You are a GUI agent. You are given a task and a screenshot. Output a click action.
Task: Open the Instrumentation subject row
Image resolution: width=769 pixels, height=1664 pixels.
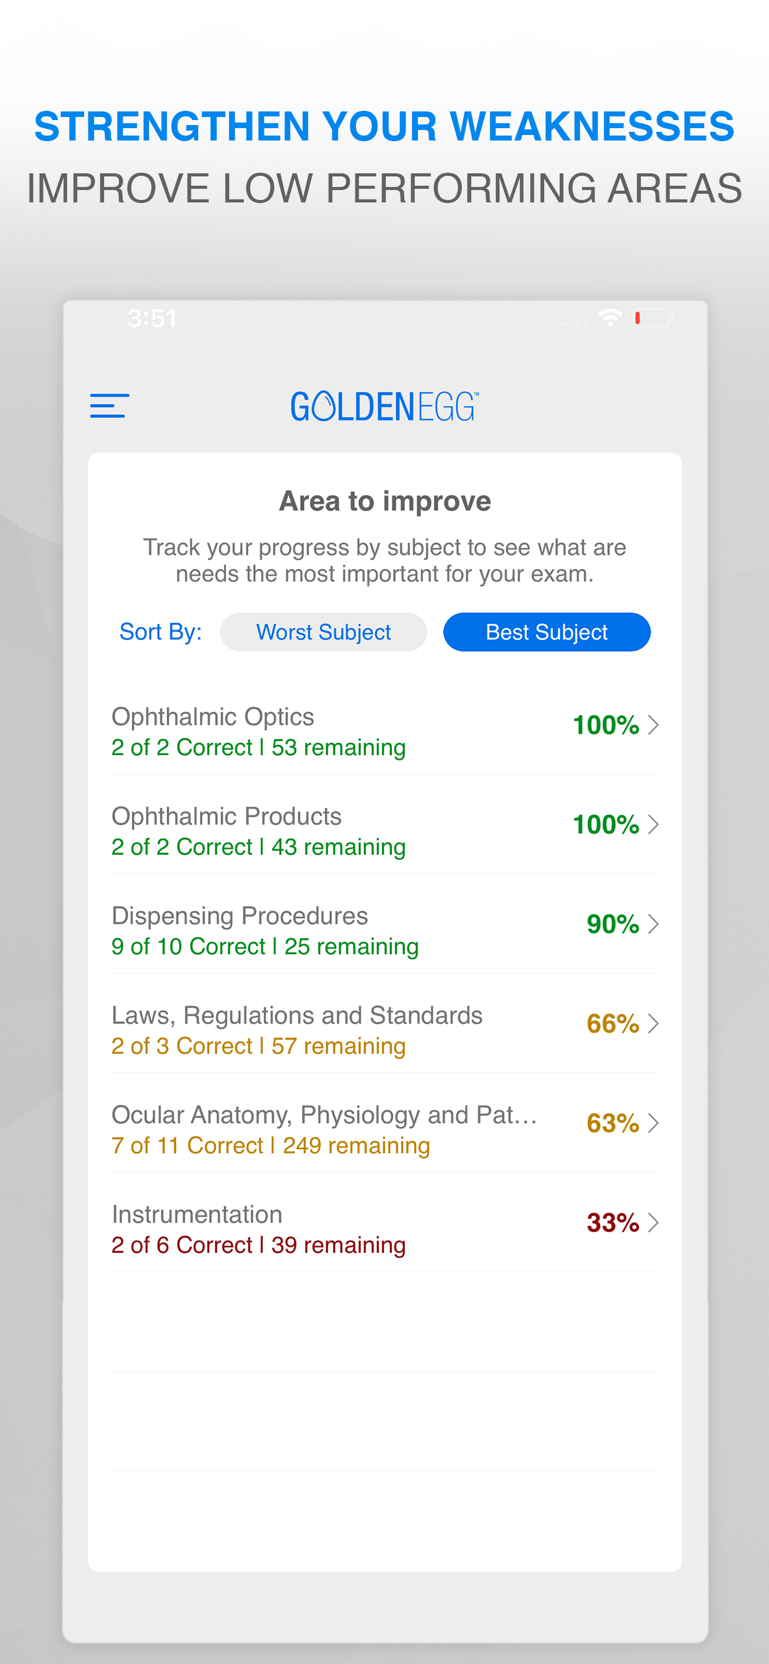coord(385,1223)
